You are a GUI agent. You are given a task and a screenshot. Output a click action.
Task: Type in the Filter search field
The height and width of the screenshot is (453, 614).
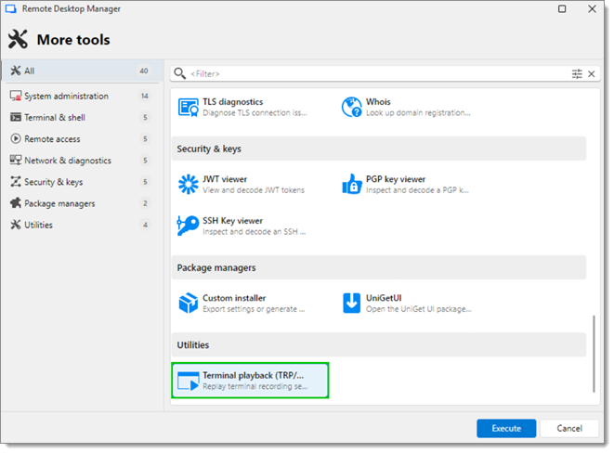coord(372,73)
